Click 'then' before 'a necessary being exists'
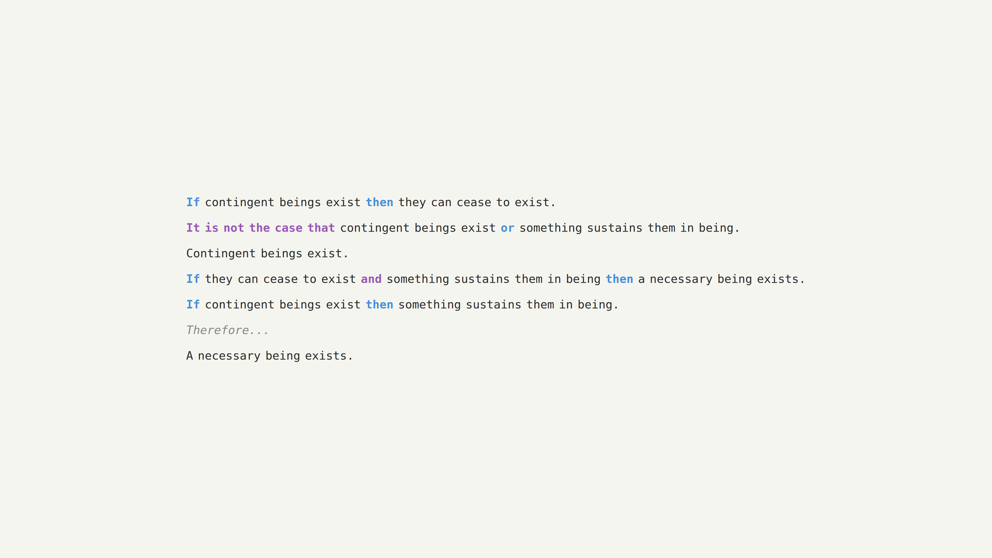Viewport: 992px width, 558px height. pos(619,279)
